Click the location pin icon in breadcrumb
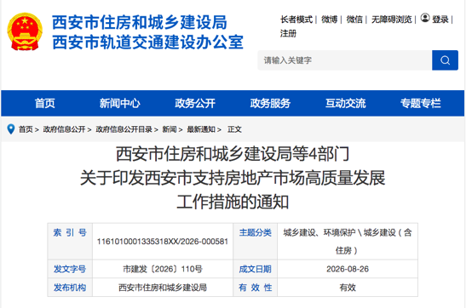 tap(11, 129)
